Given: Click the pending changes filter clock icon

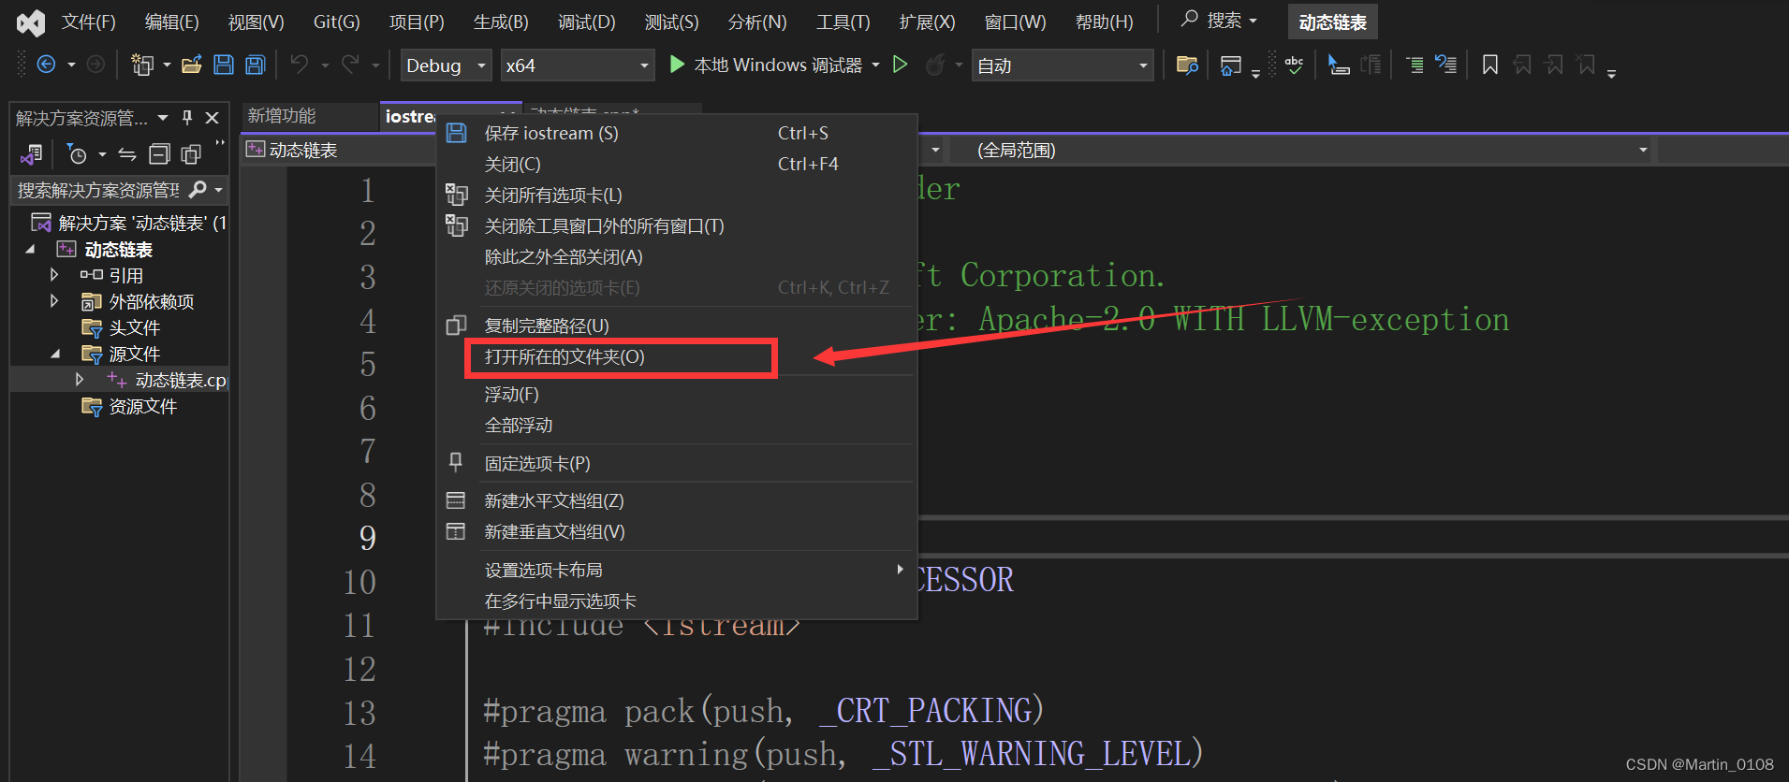Looking at the screenshot, I should tap(78, 153).
